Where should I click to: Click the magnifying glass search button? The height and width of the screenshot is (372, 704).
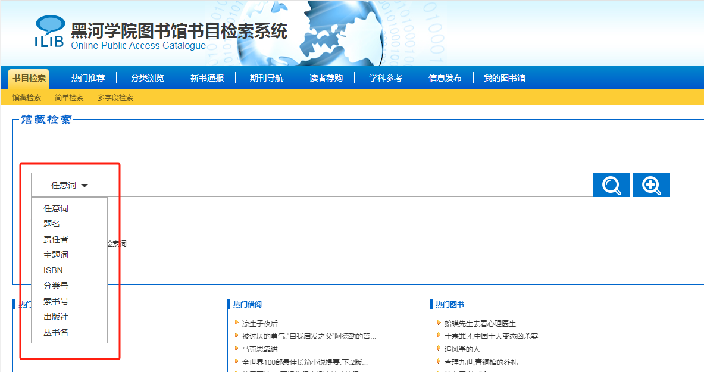[x=611, y=185]
